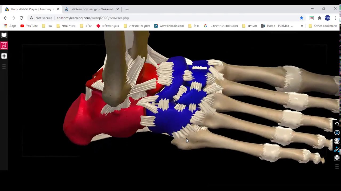Open the left sidebar hamburger menu

(4, 67)
